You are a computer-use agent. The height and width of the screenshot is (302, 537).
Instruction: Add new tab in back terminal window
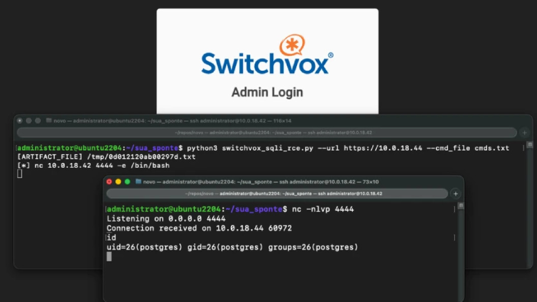coord(524,133)
